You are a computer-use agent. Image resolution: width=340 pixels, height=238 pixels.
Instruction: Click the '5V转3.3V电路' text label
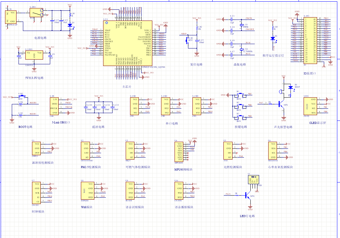(x=34, y=78)
